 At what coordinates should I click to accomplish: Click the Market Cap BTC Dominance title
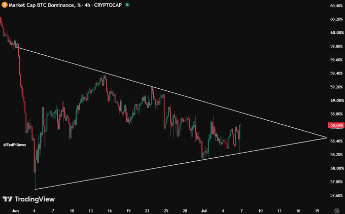[x=42, y=5]
